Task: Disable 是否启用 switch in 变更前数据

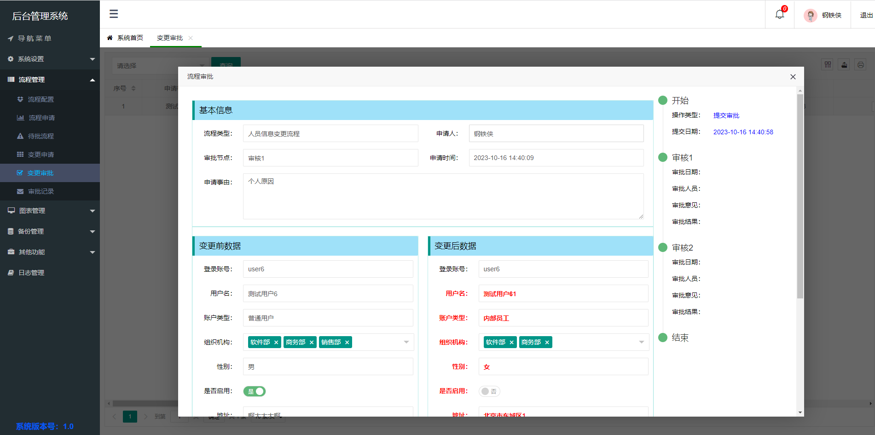Action: [x=254, y=391]
